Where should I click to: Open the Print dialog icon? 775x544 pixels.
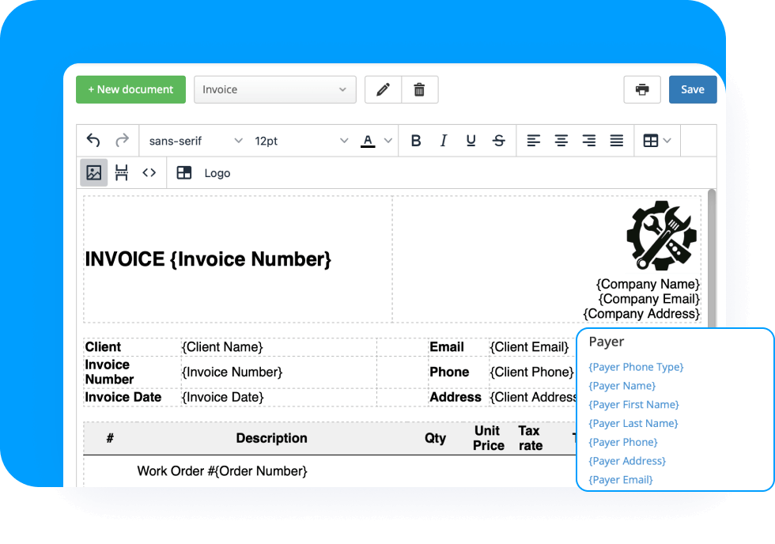pos(642,89)
